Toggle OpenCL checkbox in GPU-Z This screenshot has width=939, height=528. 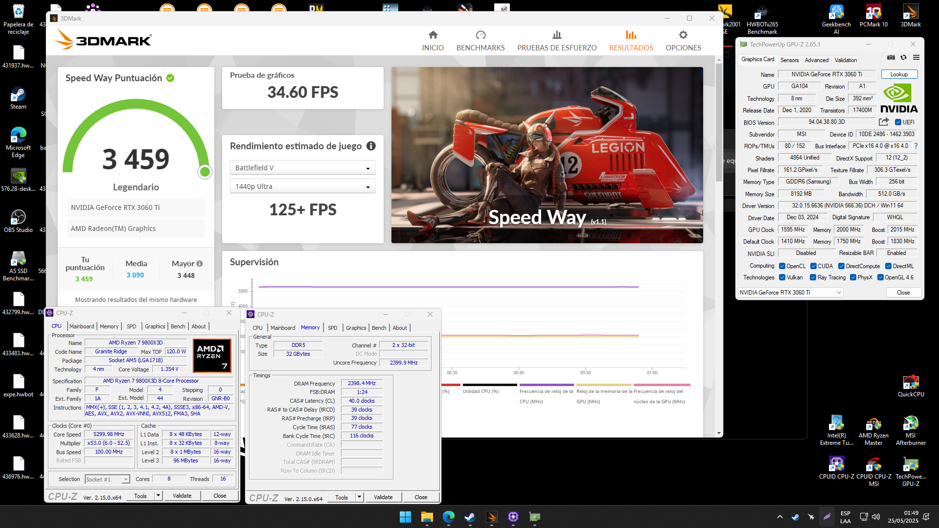pyautogui.click(x=782, y=266)
